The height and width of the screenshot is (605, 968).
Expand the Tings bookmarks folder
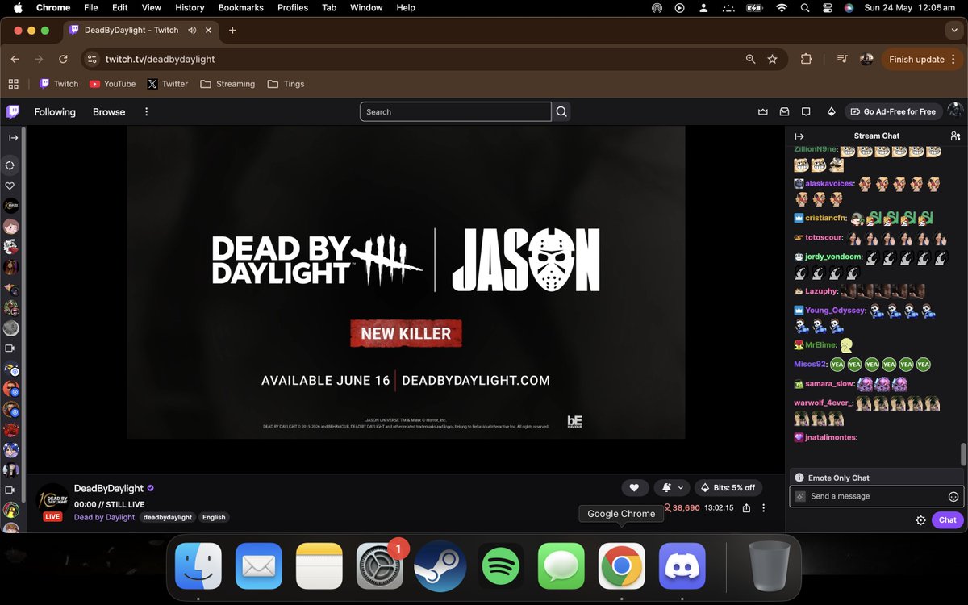[x=286, y=84]
